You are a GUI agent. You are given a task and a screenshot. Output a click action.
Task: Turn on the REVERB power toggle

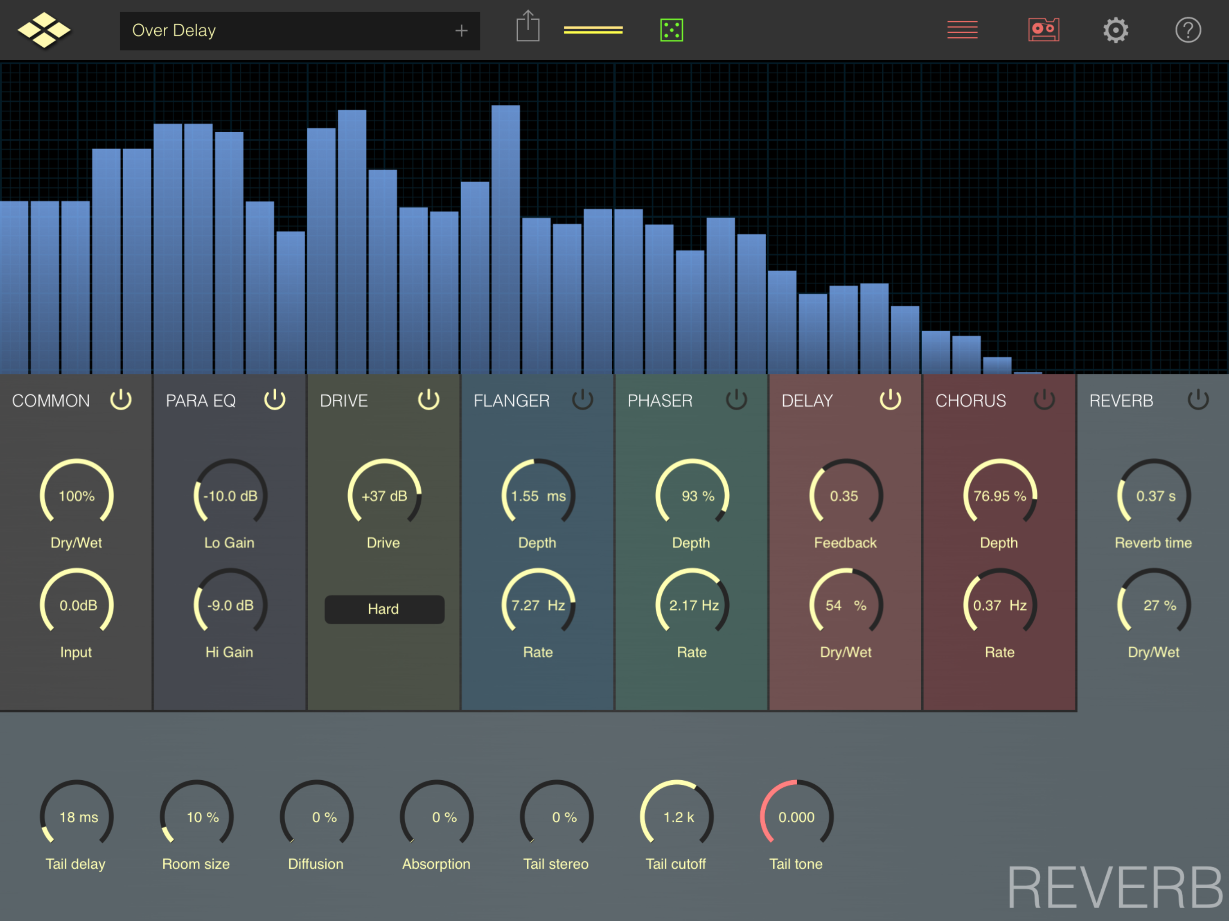coord(1198,400)
